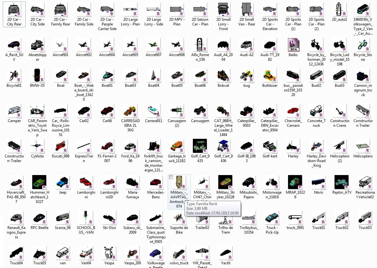The width and height of the screenshot is (377, 268).
Task: Select the Balão RFA file icon
Action: coord(293,46)
